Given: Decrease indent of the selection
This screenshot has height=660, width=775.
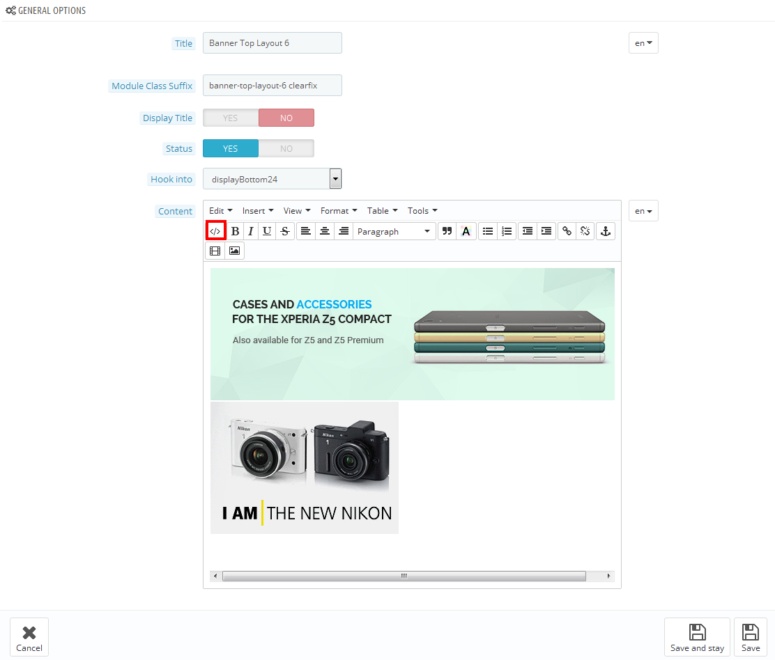Looking at the screenshot, I should [528, 231].
